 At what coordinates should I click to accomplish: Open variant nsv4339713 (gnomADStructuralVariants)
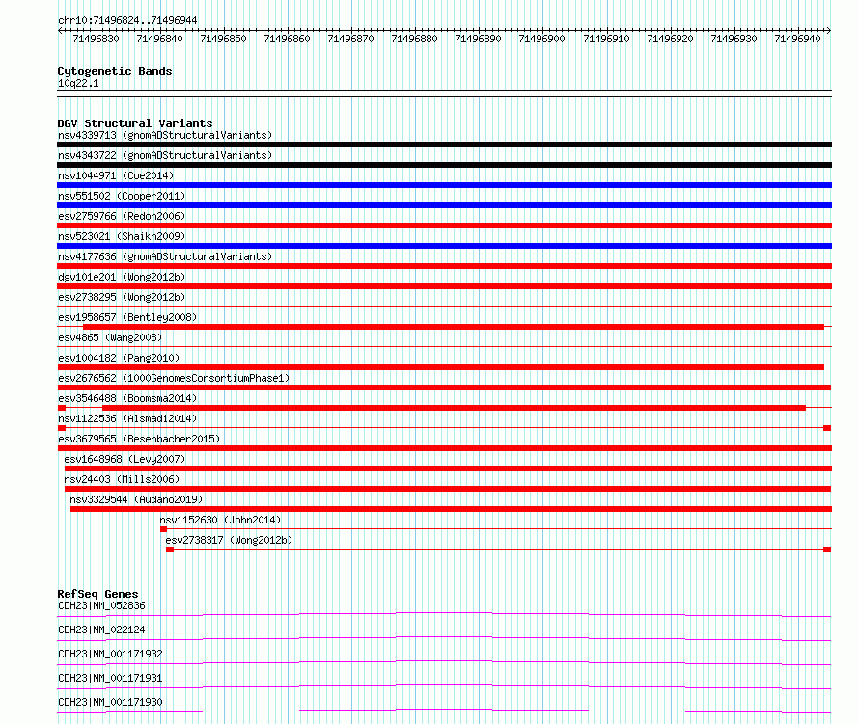(x=165, y=135)
